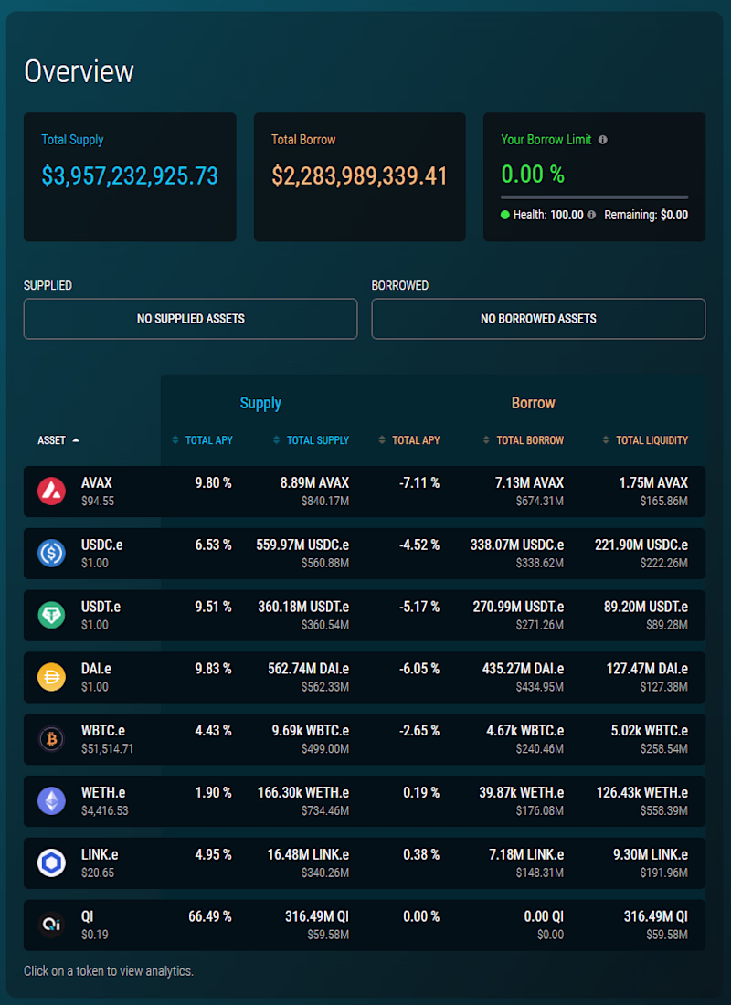Image resolution: width=731 pixels, height=1005 pixels.
Task: Click the Total Borrow summary card
Action: pyautogui.click(x=360, y=177)
